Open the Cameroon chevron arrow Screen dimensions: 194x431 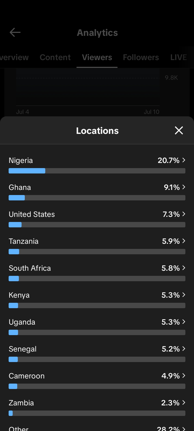tap(184, 376)
